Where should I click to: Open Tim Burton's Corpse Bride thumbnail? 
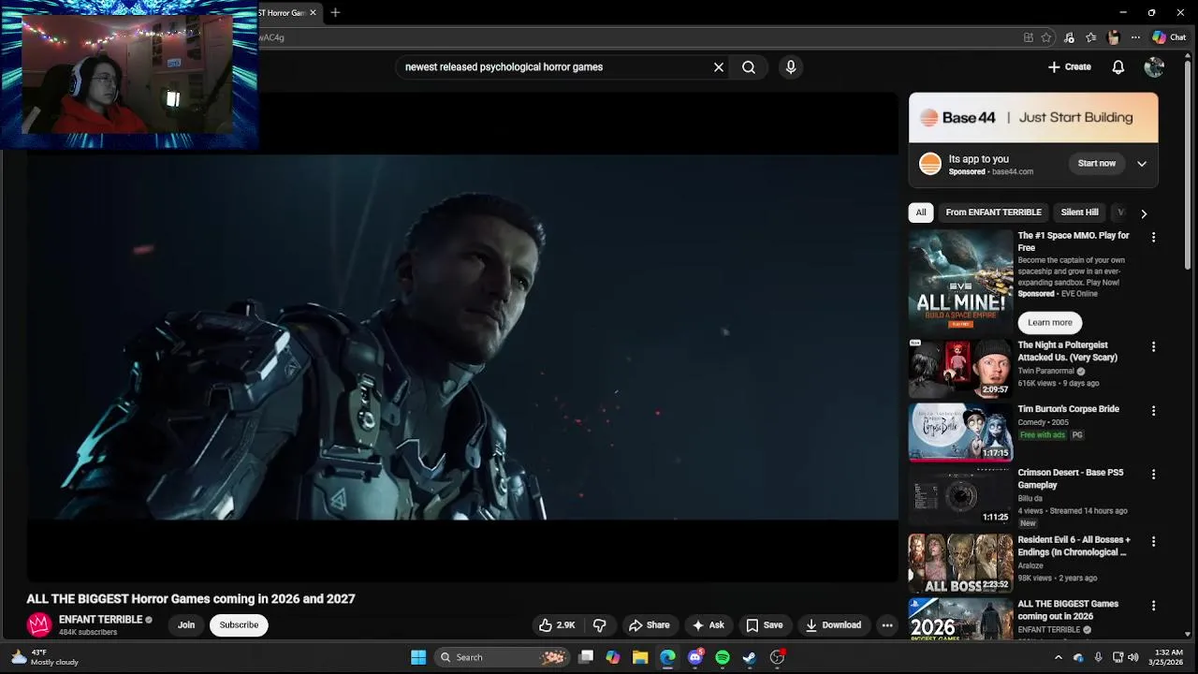[x=960, y=432]
